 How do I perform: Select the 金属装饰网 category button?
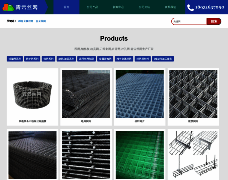pyautogui.click(x=105, y=59)
